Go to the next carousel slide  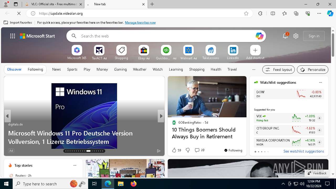pos(161,116)
